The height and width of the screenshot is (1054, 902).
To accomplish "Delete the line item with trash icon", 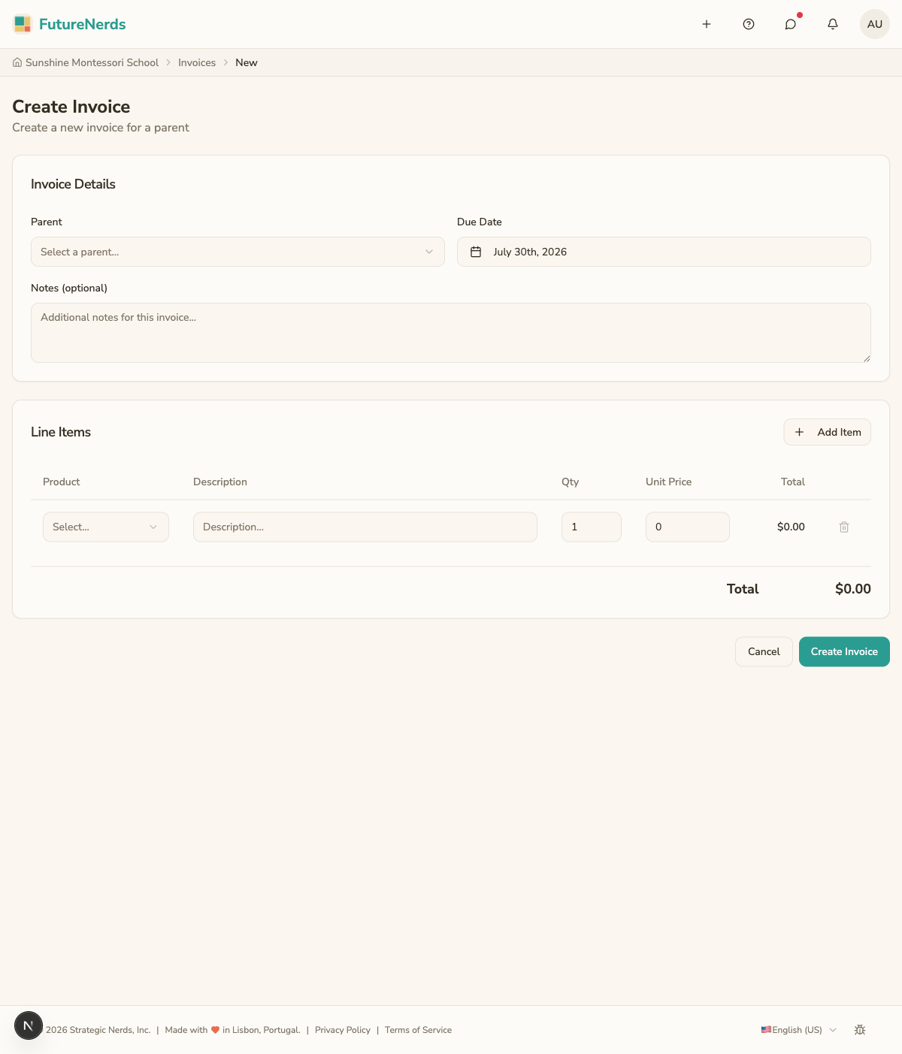I will (x=844, y=527).
